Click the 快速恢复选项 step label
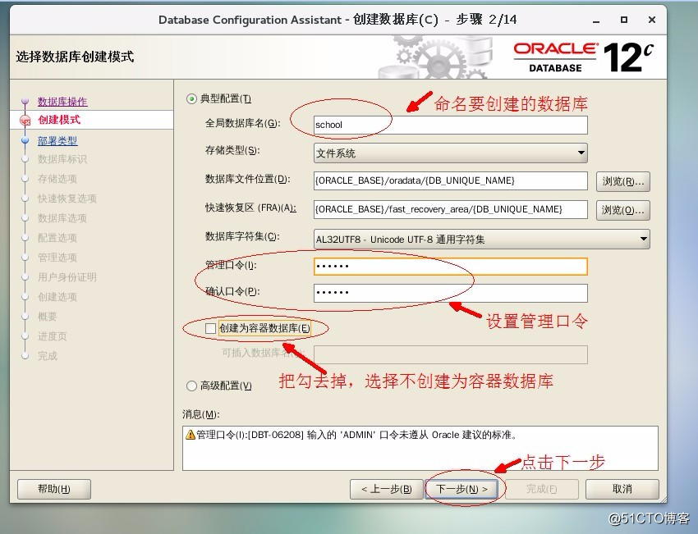698x534 pixels. pyautogui.click(x=67, y=199)
